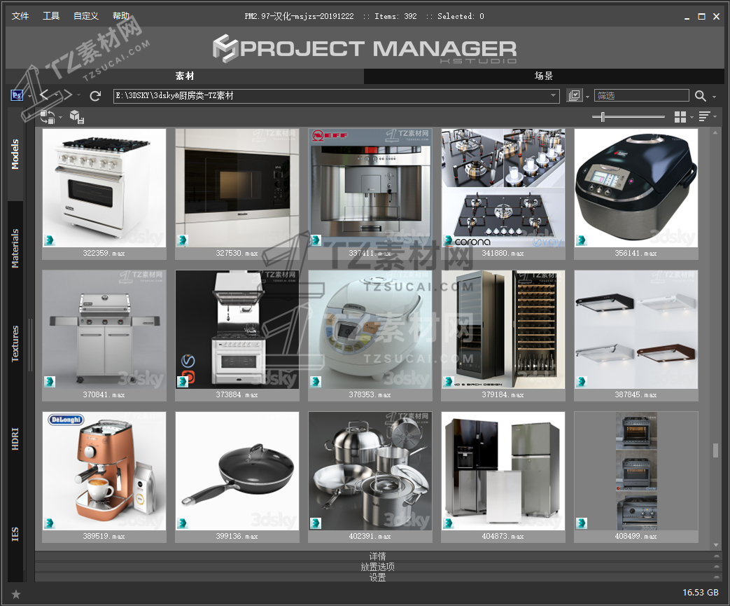The height and width of the screenshot is (606, 730).
Task: Select the 404873.max refrigerators thumbnail
Action: 503,471
